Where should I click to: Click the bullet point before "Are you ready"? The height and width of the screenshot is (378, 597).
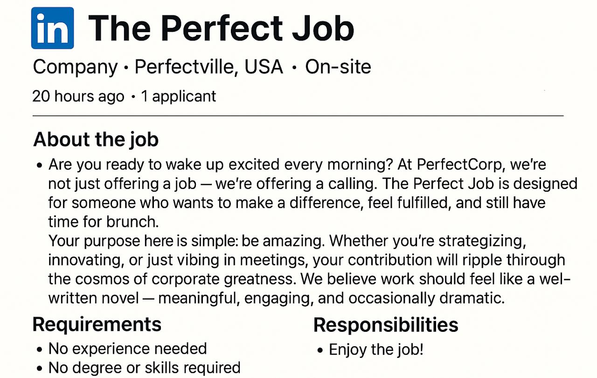tap(39, 166)
